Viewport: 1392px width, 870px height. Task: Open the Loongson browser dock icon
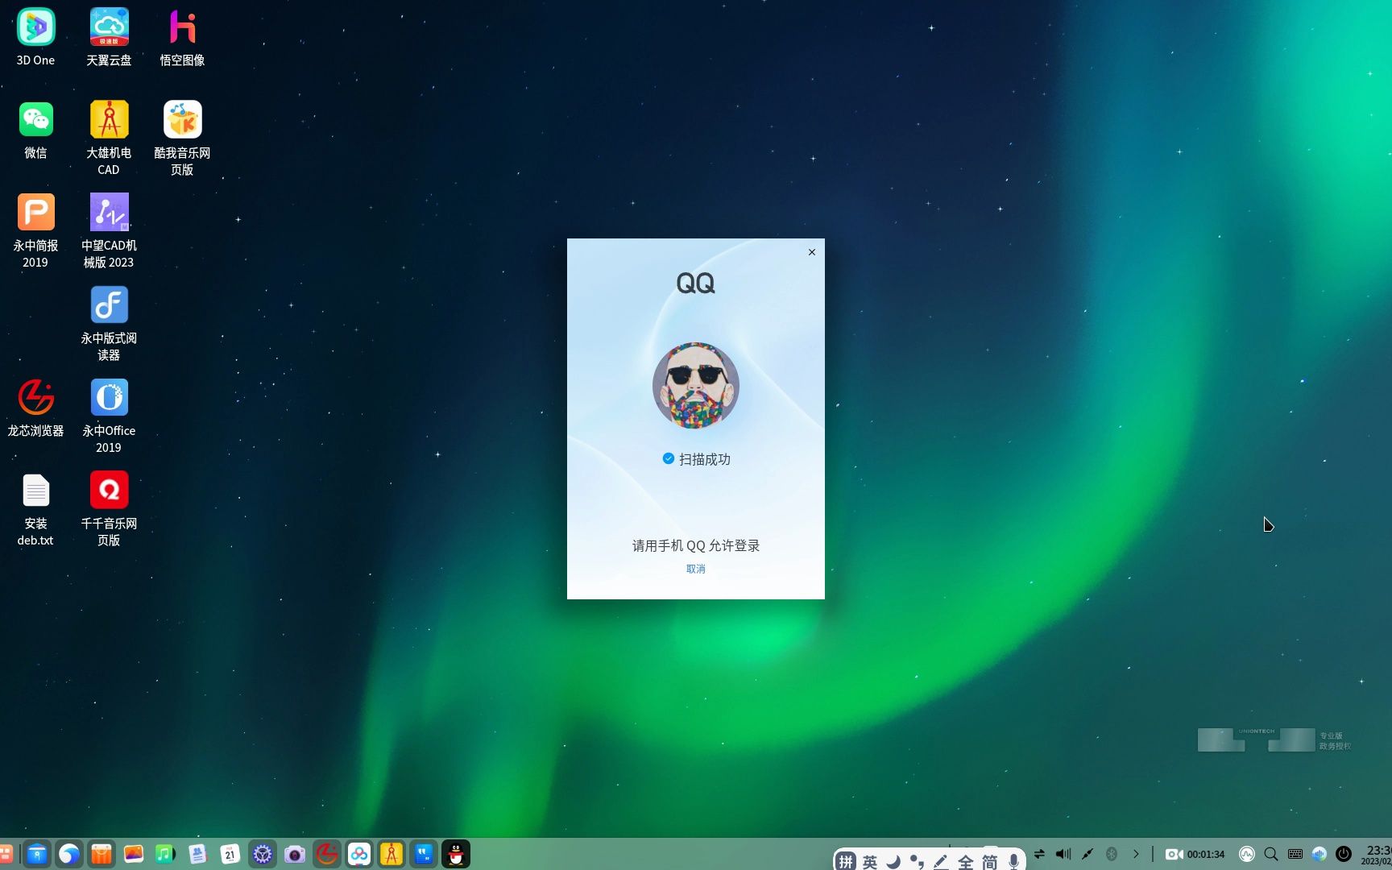coord(327,854)
